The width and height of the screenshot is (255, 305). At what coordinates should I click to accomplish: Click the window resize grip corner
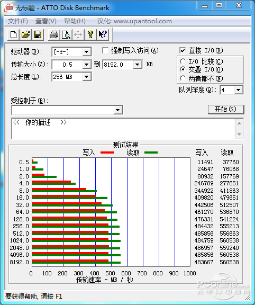tap(248, 297)
